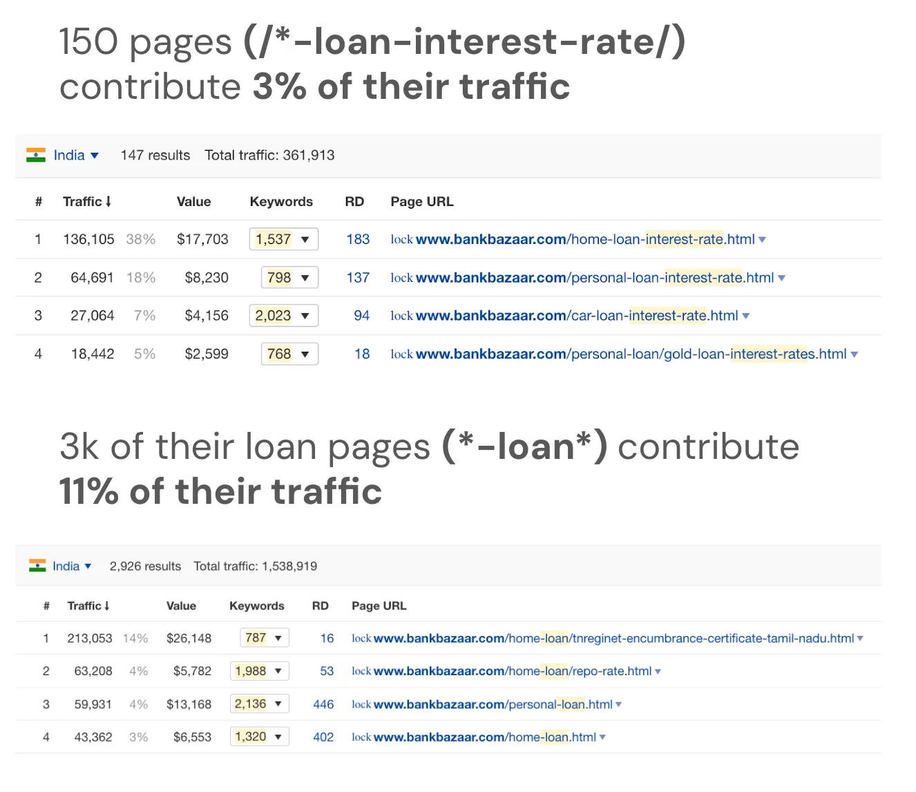Image resolution: width=916 pixels, height=792 pixels.
Task: Click the Value header in the 2,926 results table
Action: tap(181, 606)
